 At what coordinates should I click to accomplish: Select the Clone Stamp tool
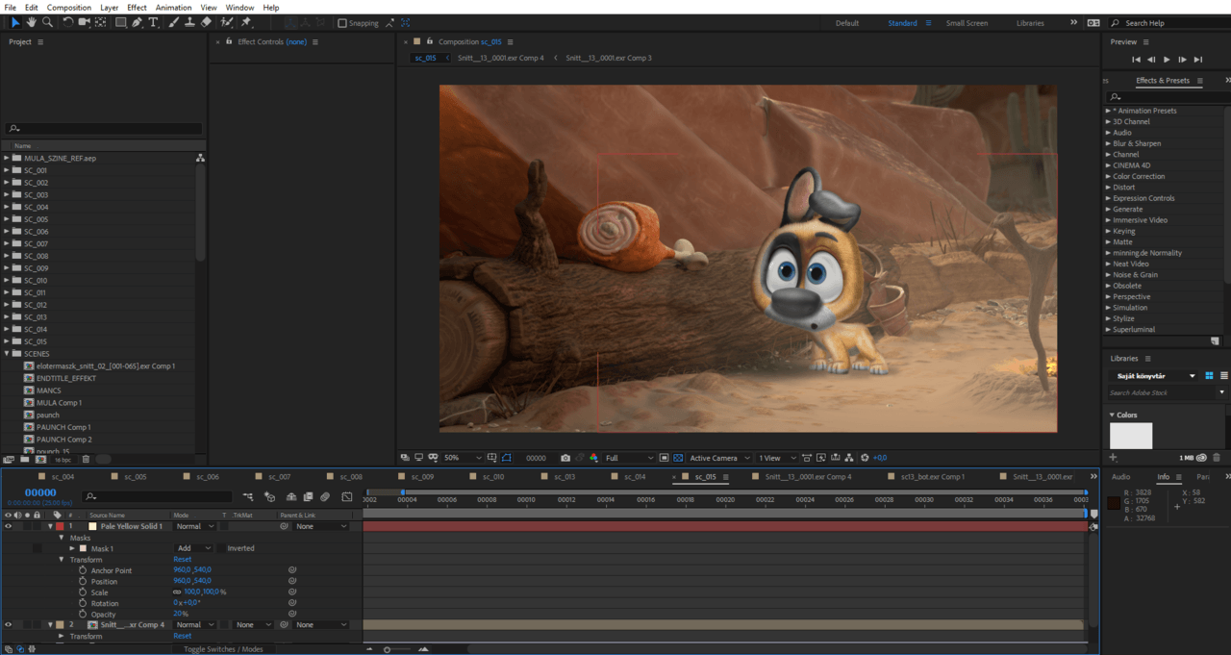pyautogui.click(x=189, y=22)
